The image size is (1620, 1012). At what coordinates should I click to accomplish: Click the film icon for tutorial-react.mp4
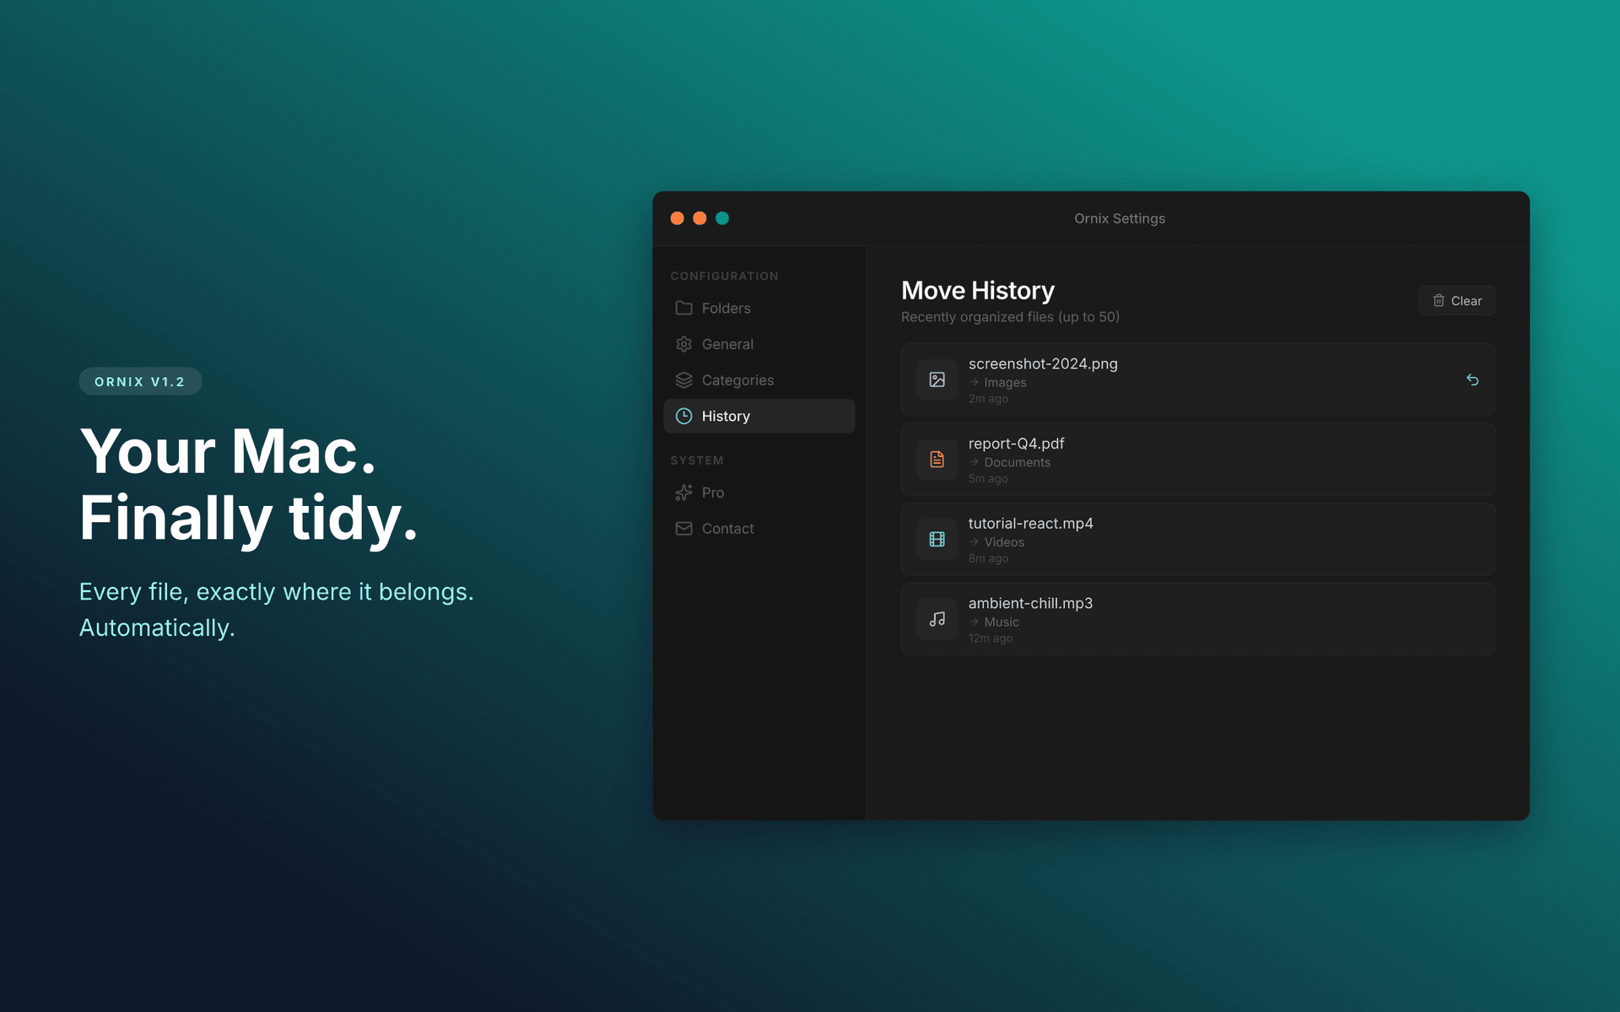937,539
